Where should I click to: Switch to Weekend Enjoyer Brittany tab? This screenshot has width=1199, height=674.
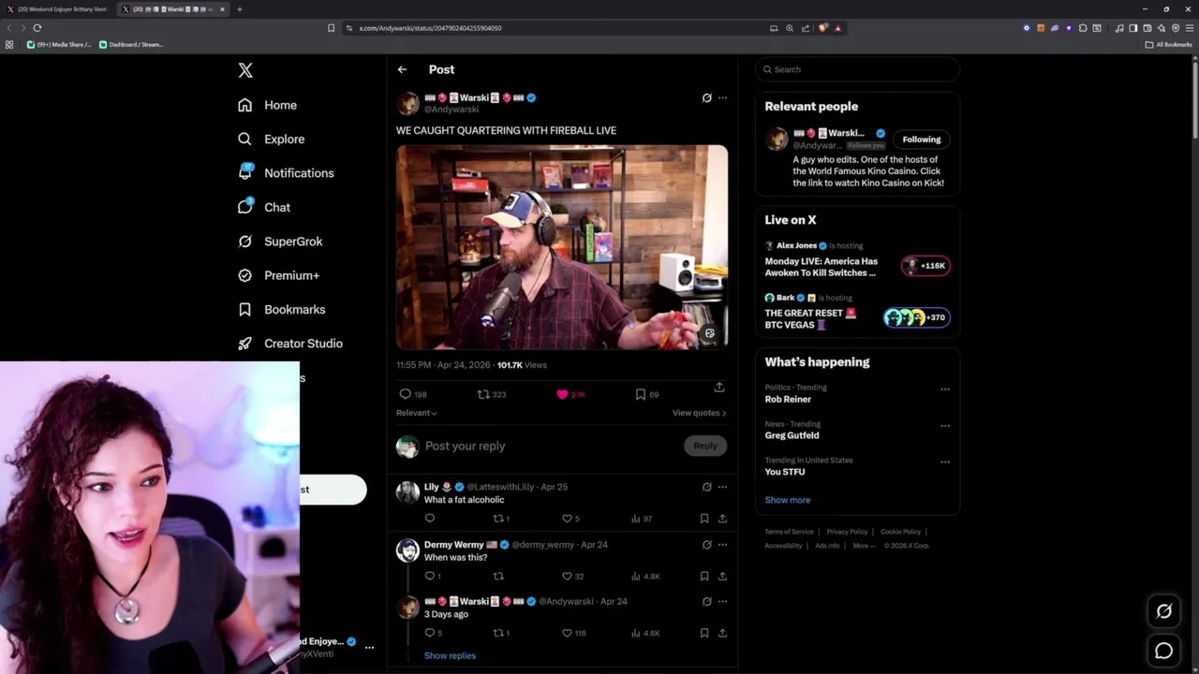[x=59, y=9]
